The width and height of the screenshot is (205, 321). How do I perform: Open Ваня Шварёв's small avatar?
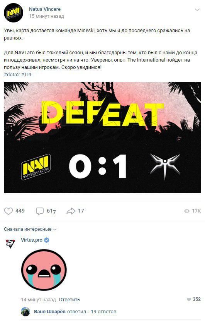click(x=25, y=312)
